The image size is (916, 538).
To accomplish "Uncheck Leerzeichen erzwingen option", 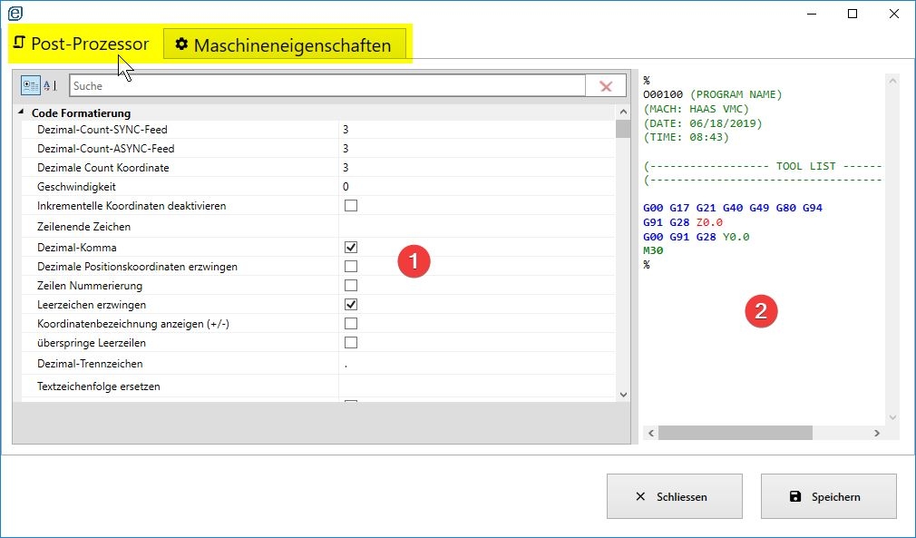I will (351, 305).
